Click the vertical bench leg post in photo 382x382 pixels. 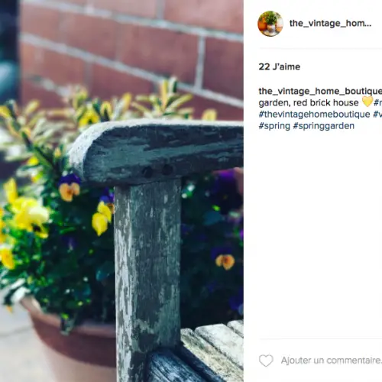[147, 275]
